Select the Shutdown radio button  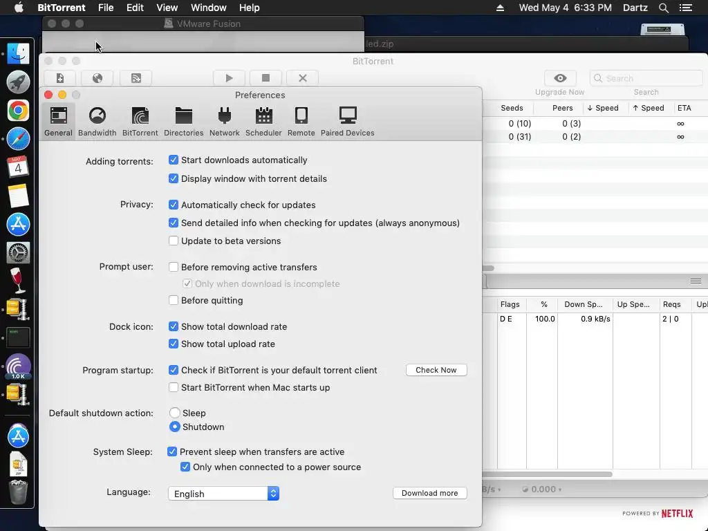click(175, 427)
